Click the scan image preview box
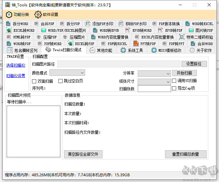Screen dimensions: 219x182 point(34,132)
